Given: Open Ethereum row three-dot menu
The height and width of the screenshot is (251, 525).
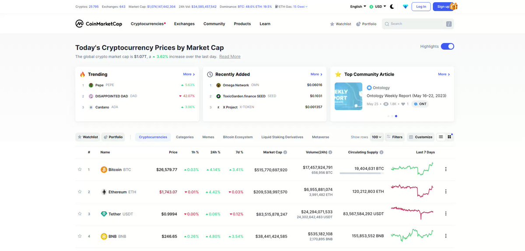Looking at the screenshot, I should (446, 192).
